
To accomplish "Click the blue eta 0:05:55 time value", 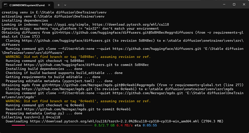I will coord(150,125).
